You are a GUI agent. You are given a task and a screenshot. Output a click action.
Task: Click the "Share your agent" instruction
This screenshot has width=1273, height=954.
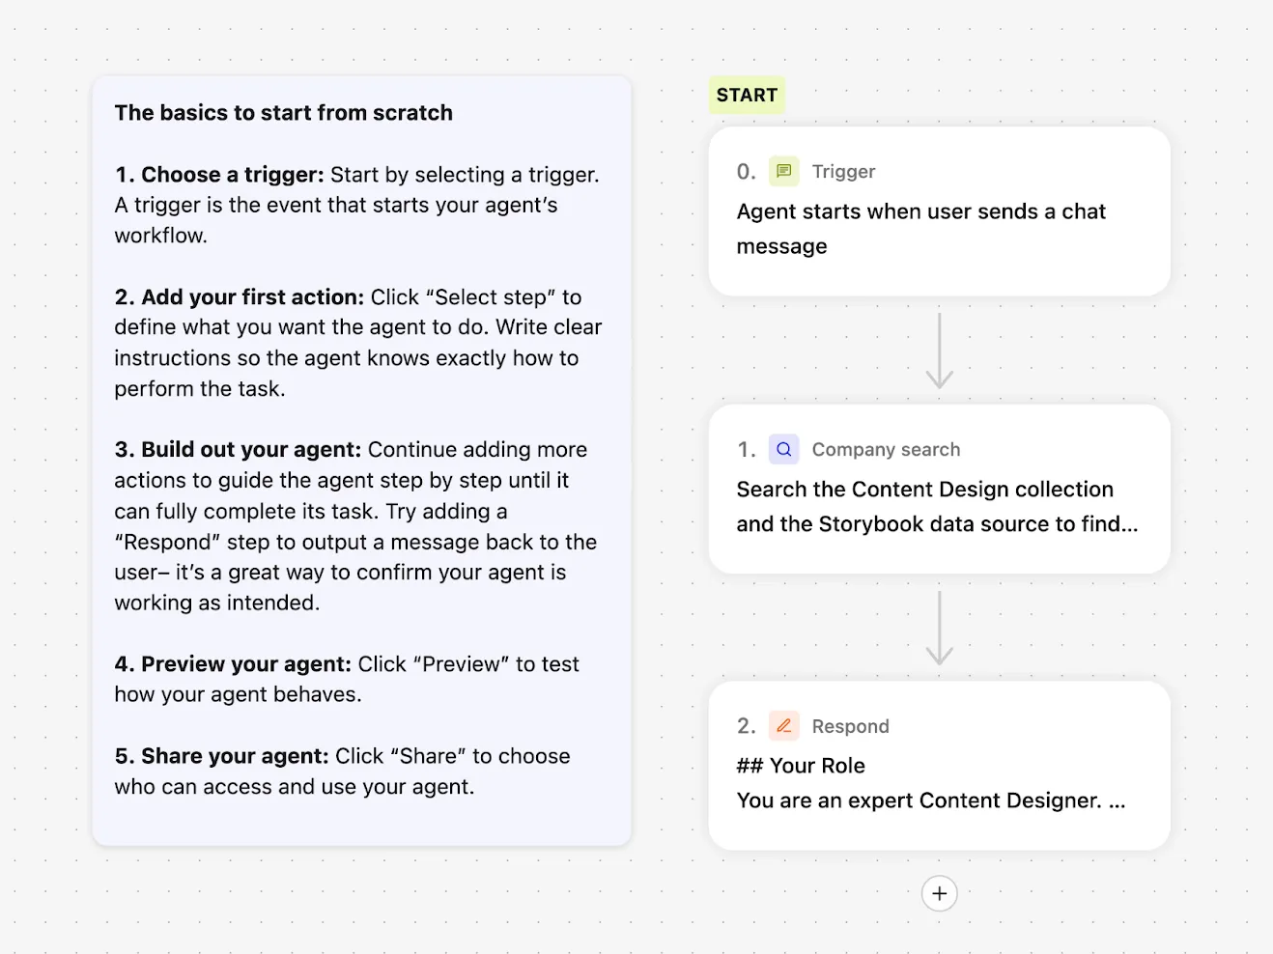235,756
